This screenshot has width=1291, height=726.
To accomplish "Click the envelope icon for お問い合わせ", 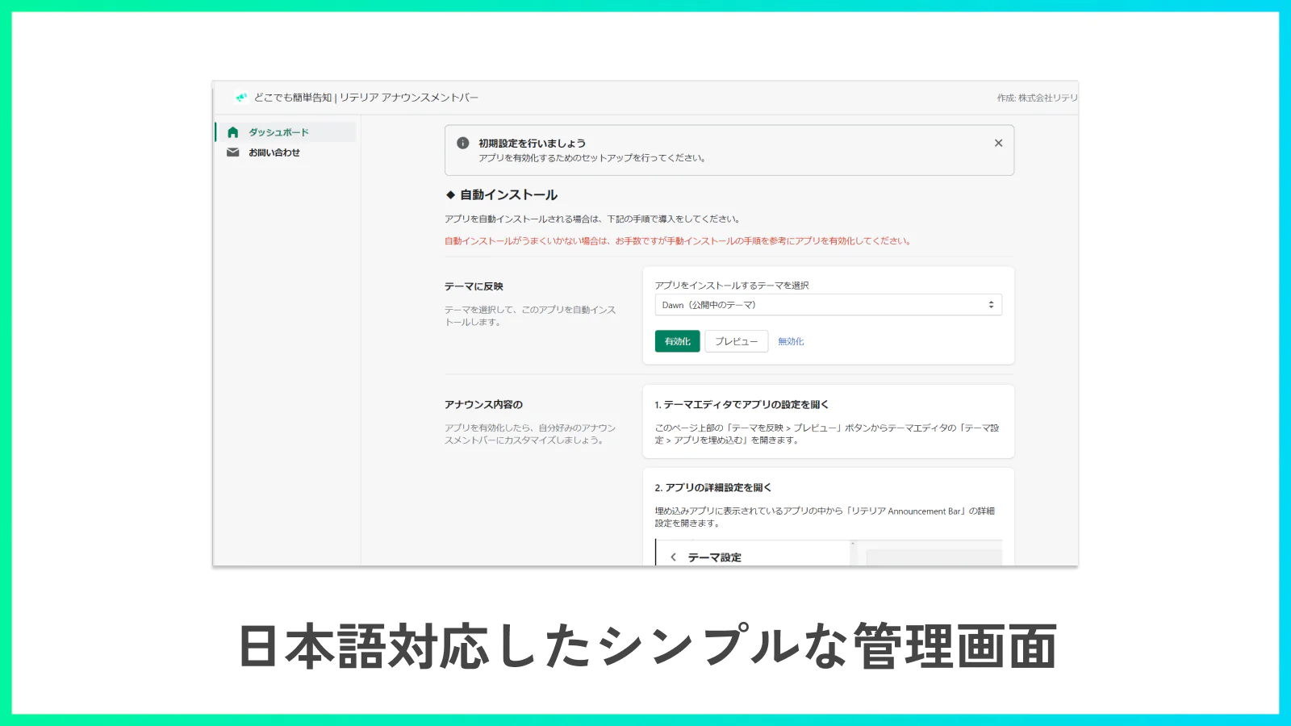I will pyautogui.click(x=233, y=152).
